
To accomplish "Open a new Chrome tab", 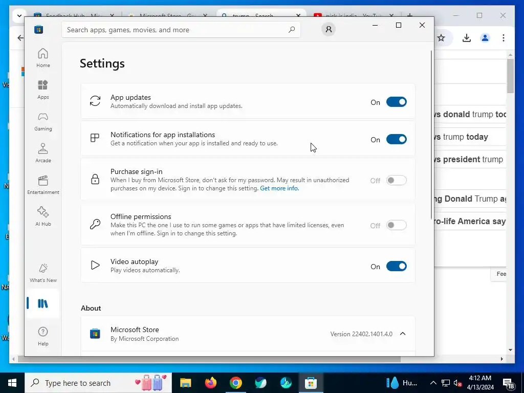I will point(410,15).
